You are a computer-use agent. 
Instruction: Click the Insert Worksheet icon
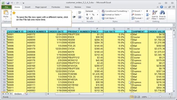[x=26, y=94]
